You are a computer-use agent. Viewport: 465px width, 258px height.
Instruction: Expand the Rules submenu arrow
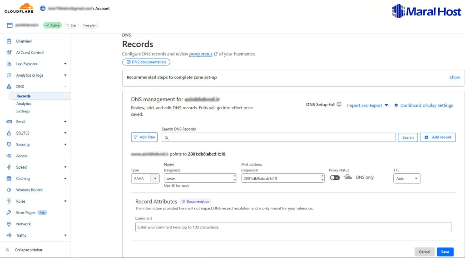[x=65, y=201]
